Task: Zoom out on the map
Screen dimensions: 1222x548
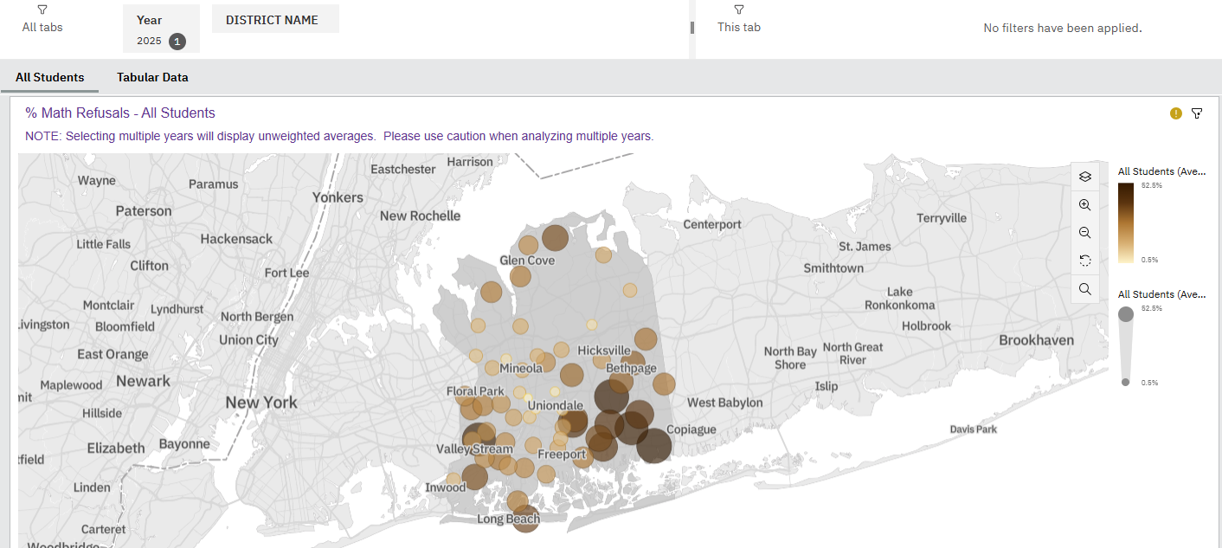Action: (x=1084, y=233)
